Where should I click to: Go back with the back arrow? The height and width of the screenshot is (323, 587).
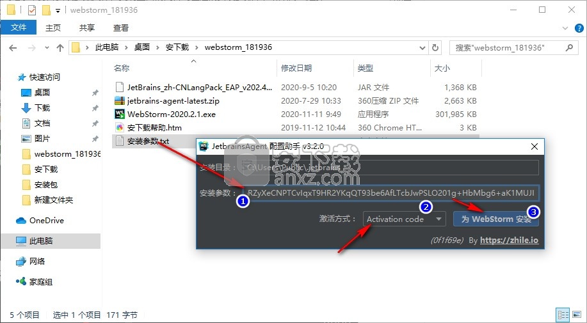coord(13,48)
